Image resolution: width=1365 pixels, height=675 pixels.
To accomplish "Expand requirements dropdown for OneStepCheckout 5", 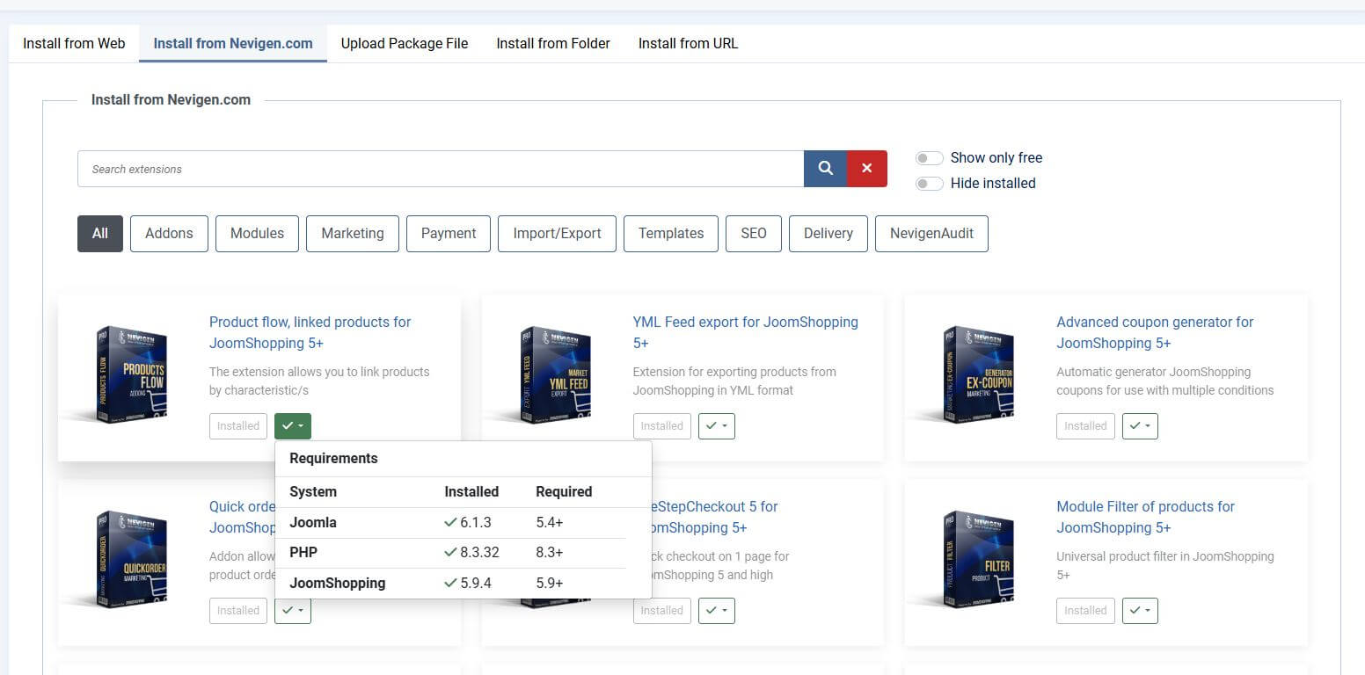I will (717, 611).
